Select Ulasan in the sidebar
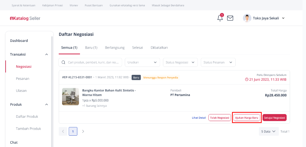306x147 pixels. (x=21, y=91)
